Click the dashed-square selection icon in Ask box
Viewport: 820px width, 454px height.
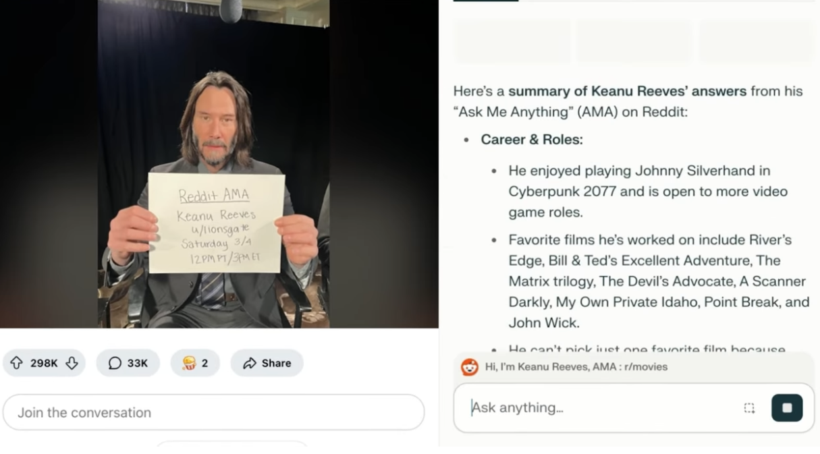point(749,407)
